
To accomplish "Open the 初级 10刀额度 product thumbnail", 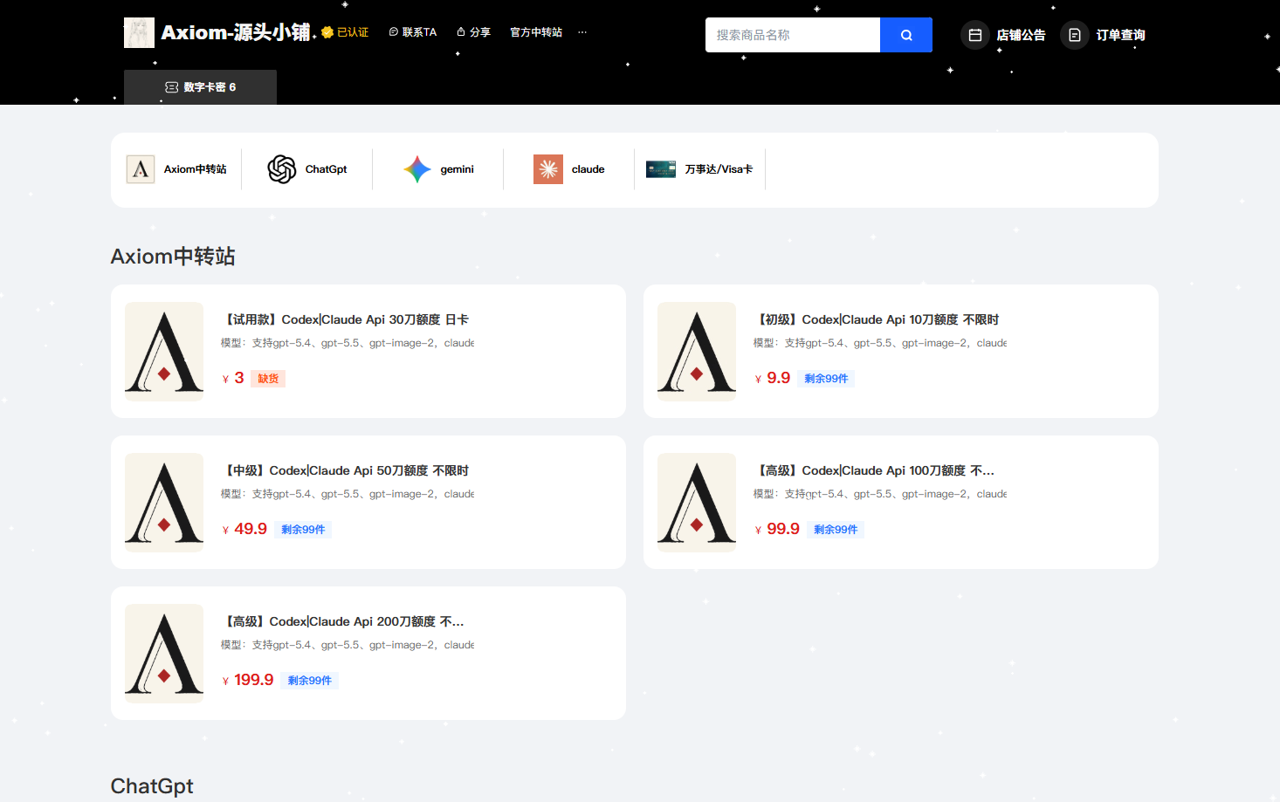I will [697, 352].
